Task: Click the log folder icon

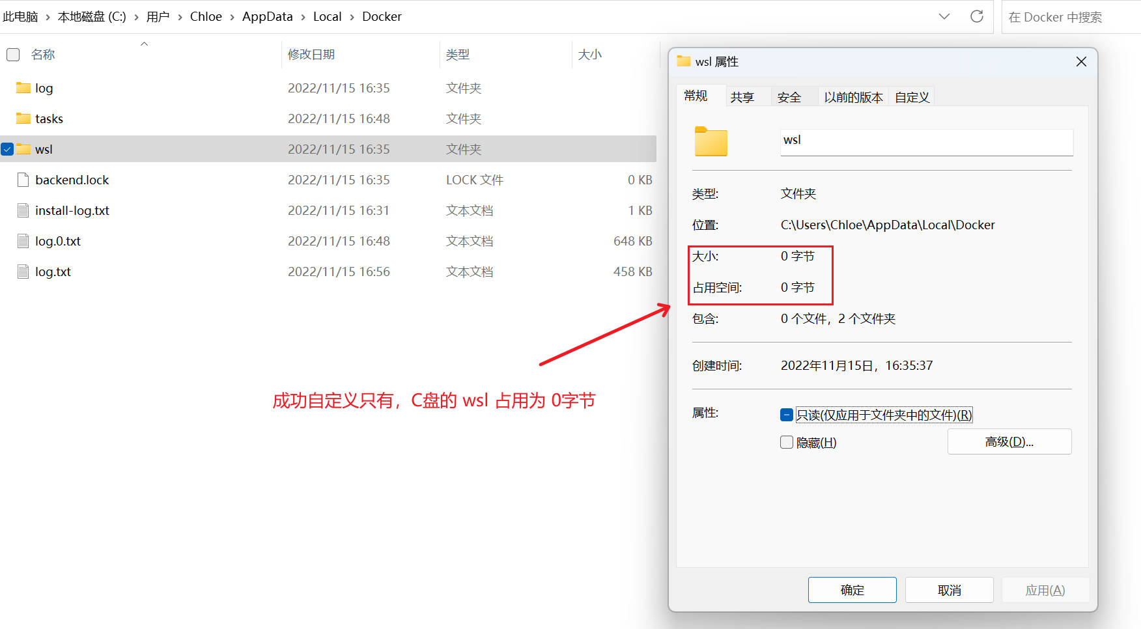Action: point(23,88)
